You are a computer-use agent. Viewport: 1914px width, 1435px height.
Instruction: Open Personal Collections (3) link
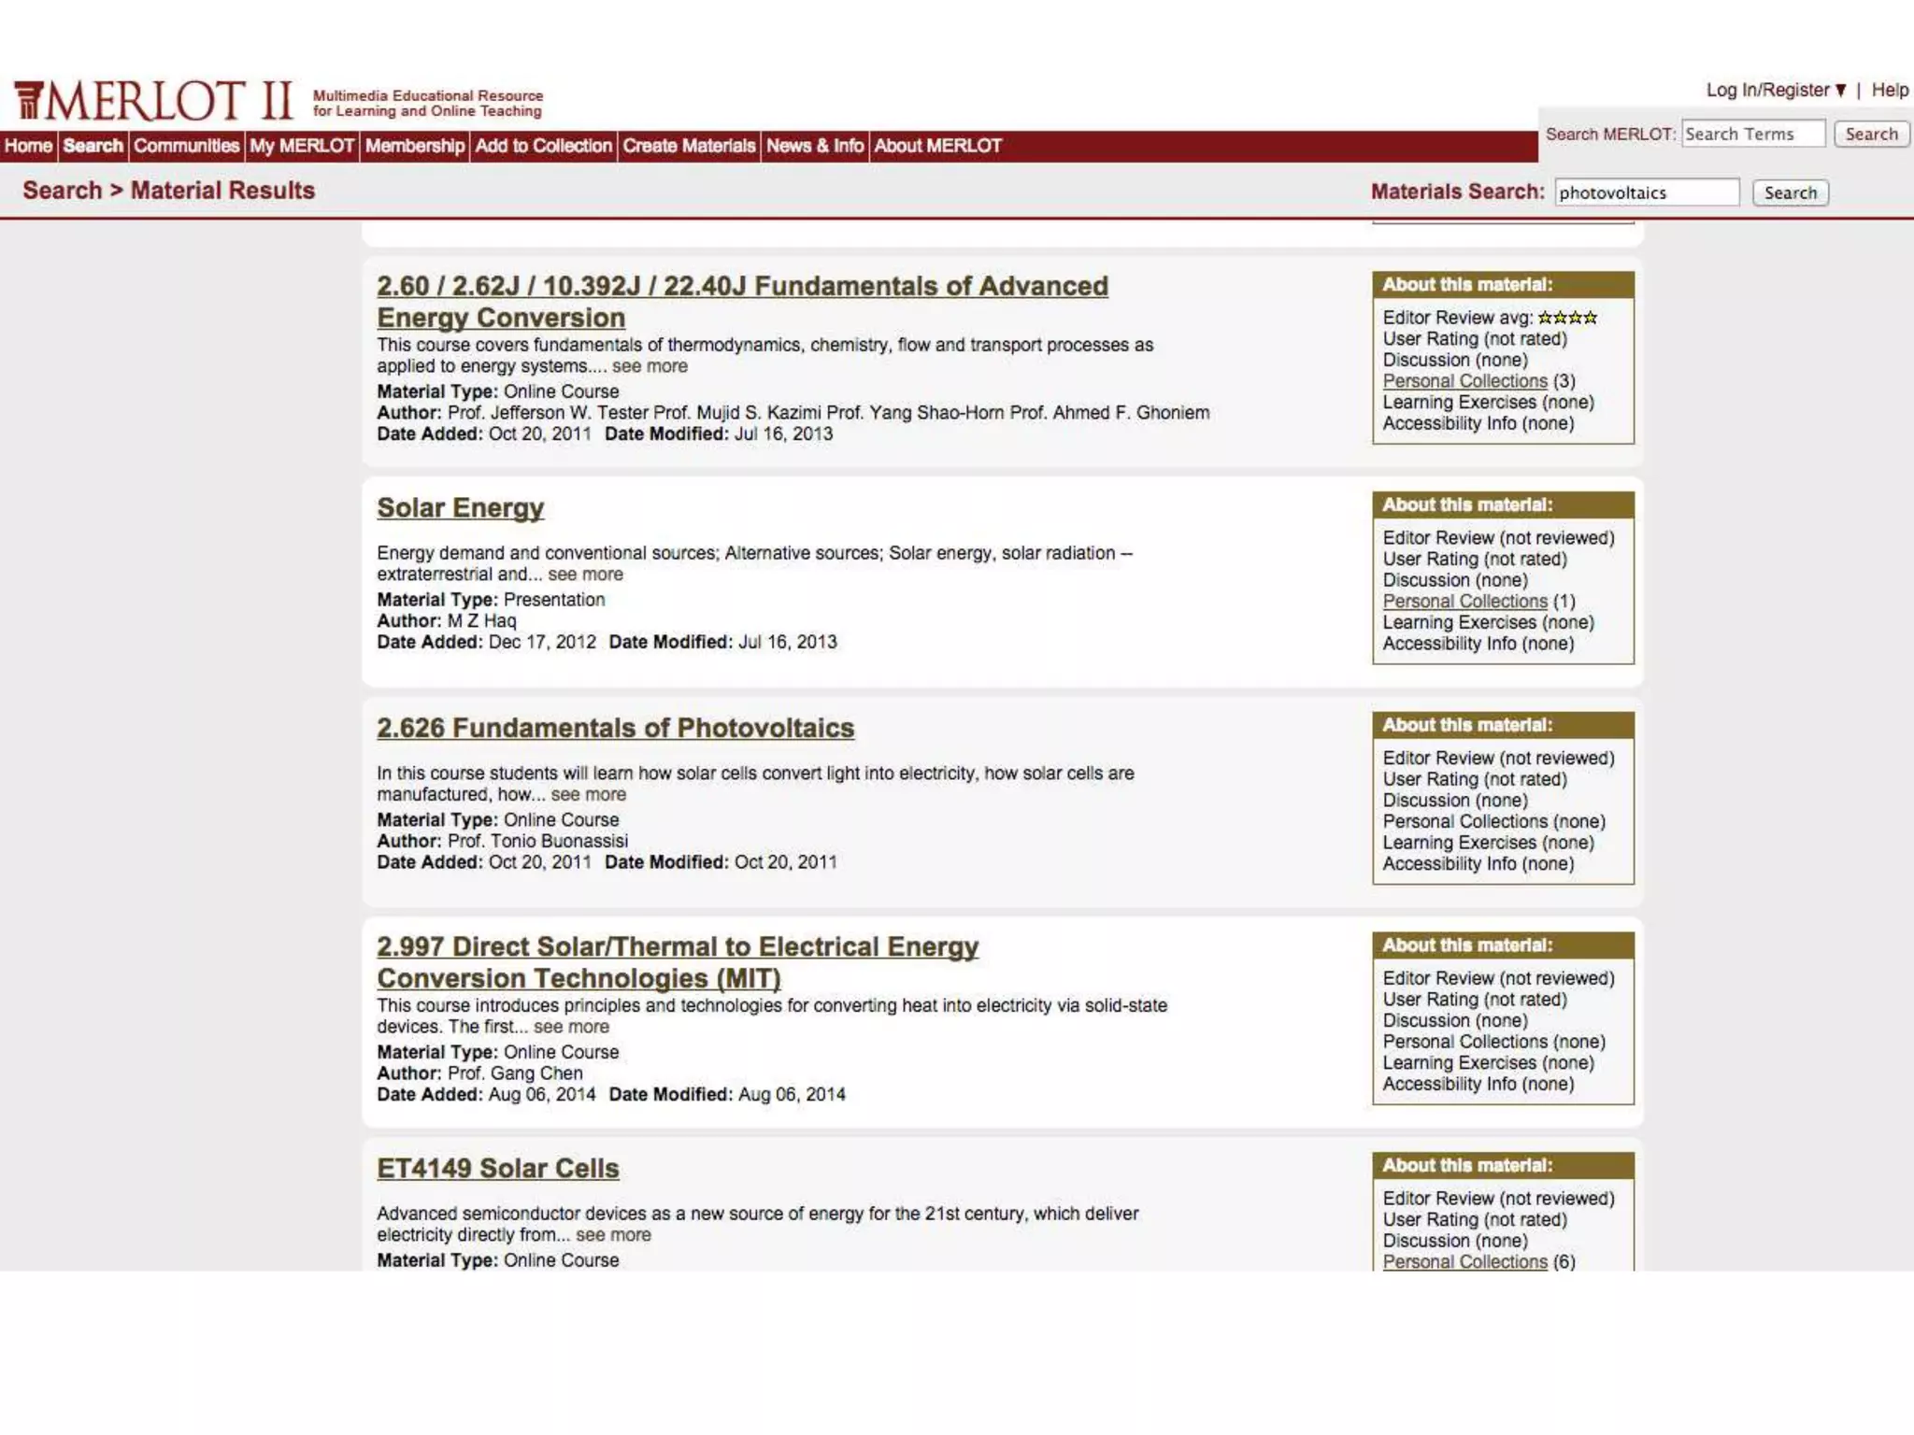point(1464,381)
